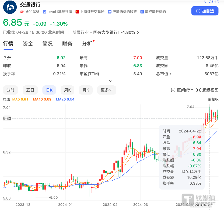Click the Level1 basic quotes L1 icon

pyautogui.click(x=44, y=12)
